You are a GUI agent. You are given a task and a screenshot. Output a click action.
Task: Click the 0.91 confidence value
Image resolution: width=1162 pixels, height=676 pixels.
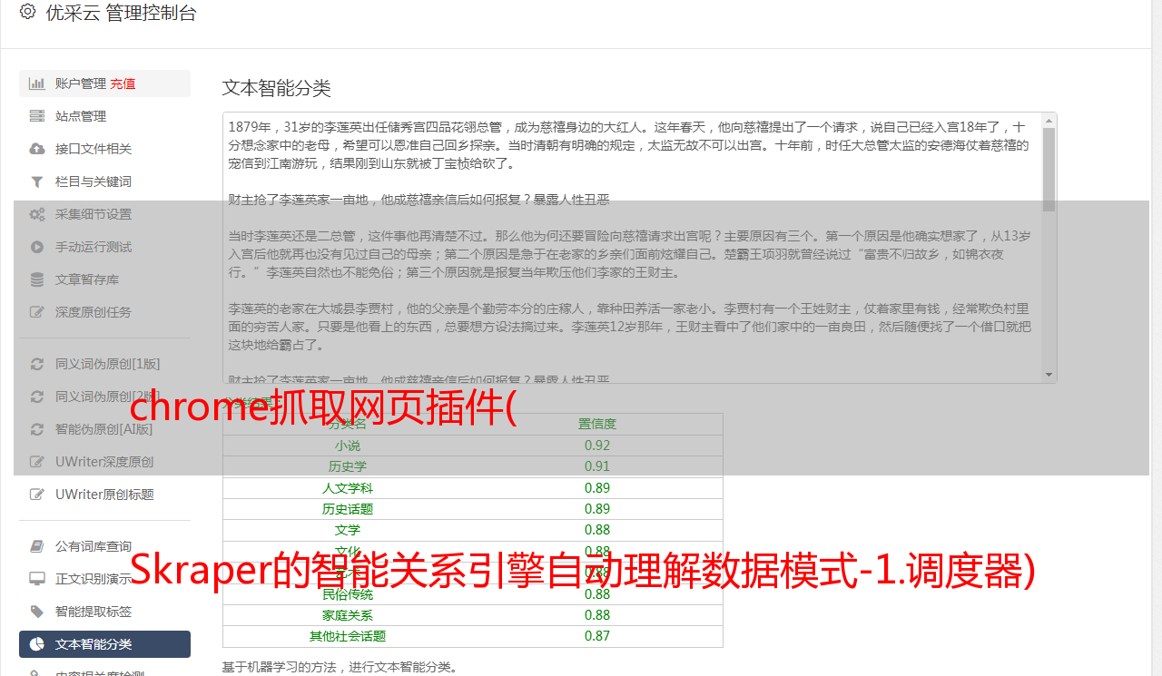tap(597, 466)
